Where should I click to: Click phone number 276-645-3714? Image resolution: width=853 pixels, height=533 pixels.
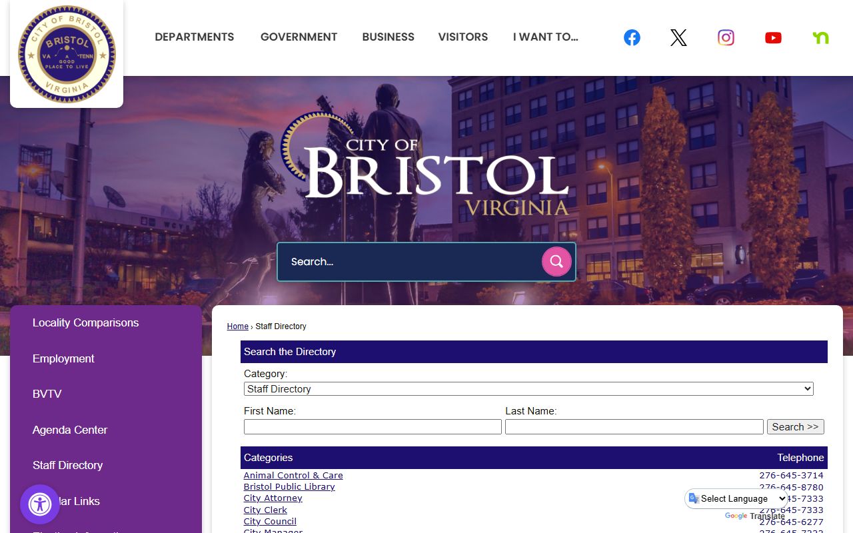[x=791, y=476]
